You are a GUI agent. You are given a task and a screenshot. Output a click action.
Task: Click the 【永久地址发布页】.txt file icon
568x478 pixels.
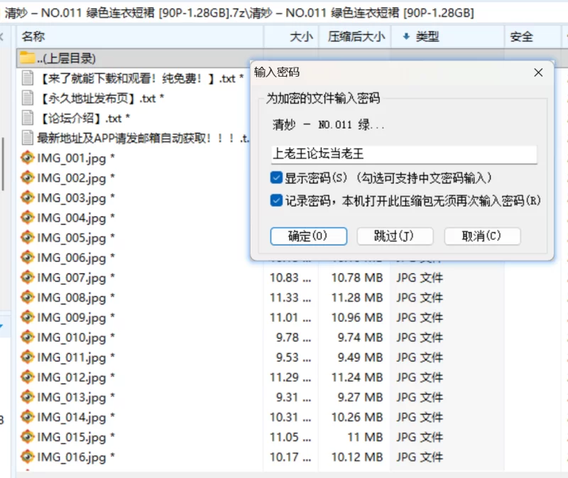[28, 98]
